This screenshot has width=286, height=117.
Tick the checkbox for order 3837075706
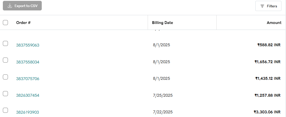tap(5, 77)
